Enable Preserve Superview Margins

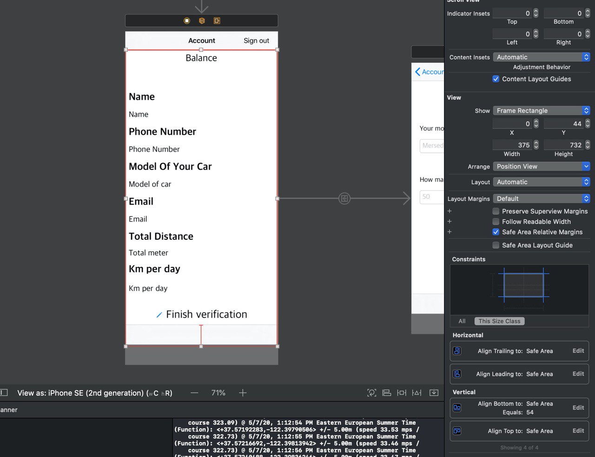(x=496, y=211)
